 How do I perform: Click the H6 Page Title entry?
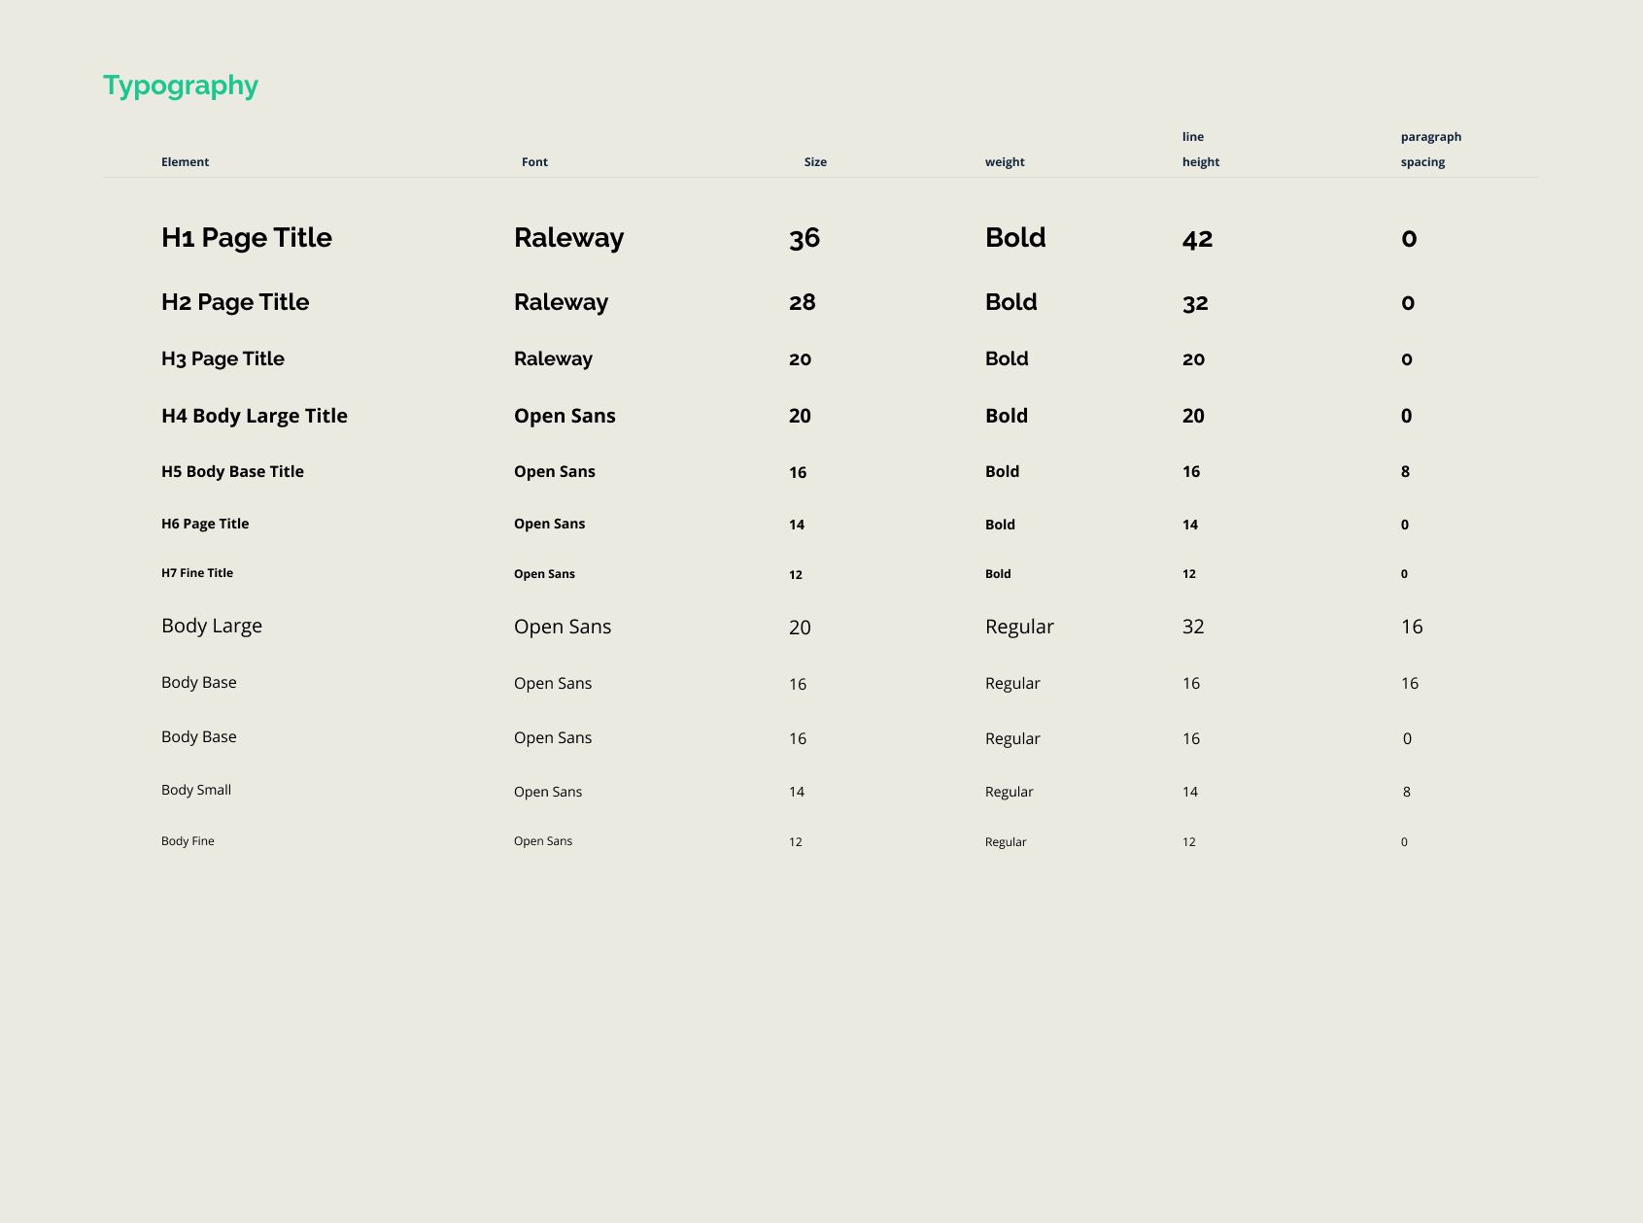204,524
